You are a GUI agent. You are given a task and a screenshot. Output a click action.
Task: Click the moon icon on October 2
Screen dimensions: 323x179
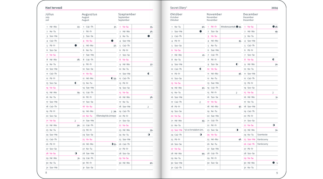(x=201, y=32)
